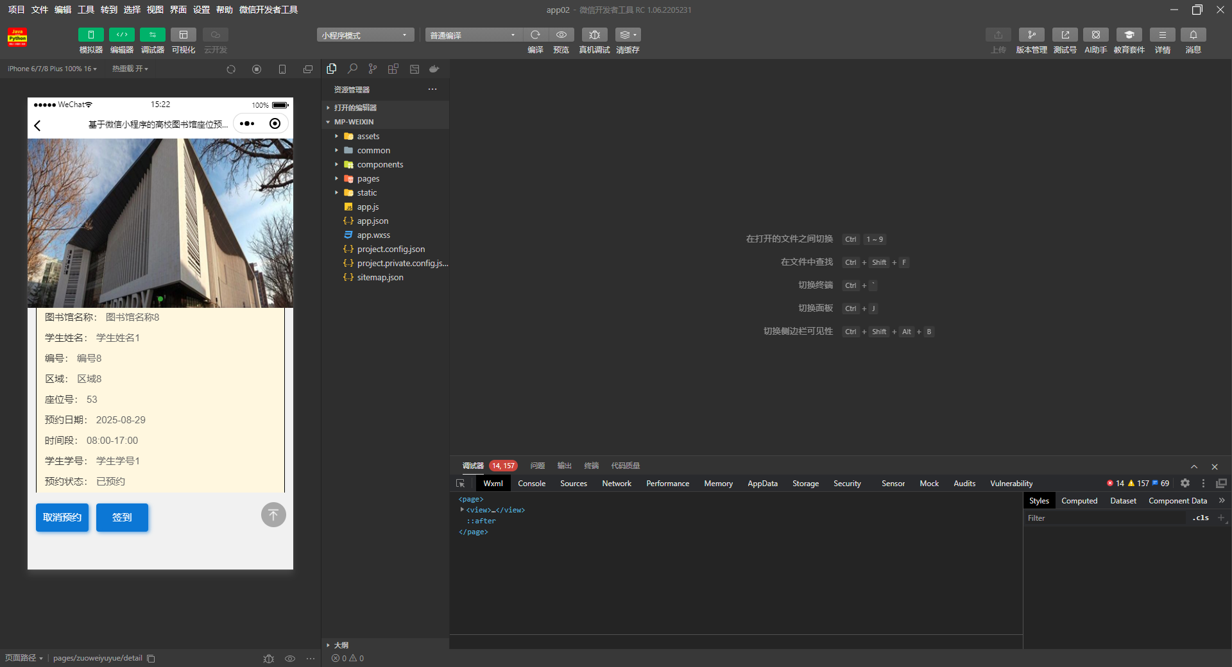Open real device debugging icon
1232x667 pixels.
(594, 35)
